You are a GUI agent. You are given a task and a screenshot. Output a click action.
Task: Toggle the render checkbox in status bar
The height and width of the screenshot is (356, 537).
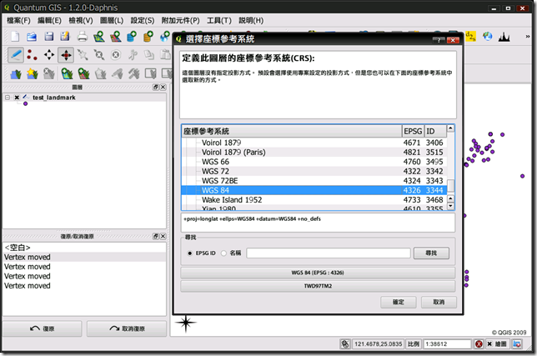click(x=489, y=344)
